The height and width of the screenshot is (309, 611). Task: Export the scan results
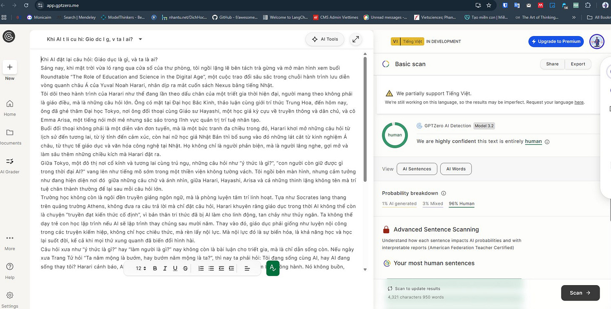(578, 64)
